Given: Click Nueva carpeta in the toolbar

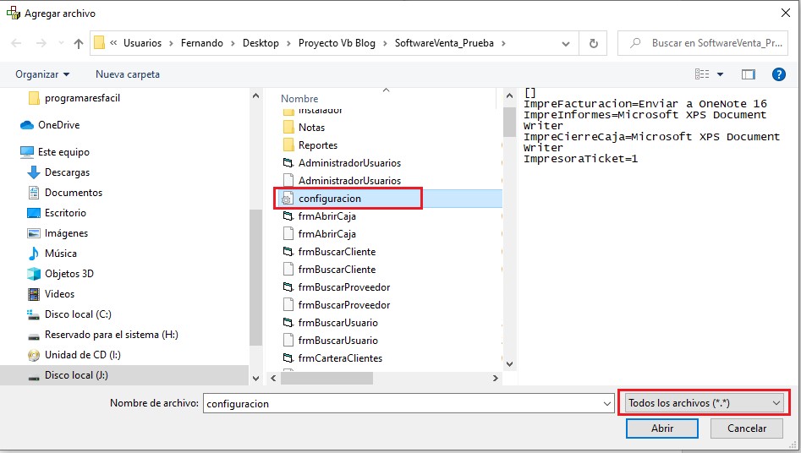Looking at the screenshot, I should click(x=128, y=74).
